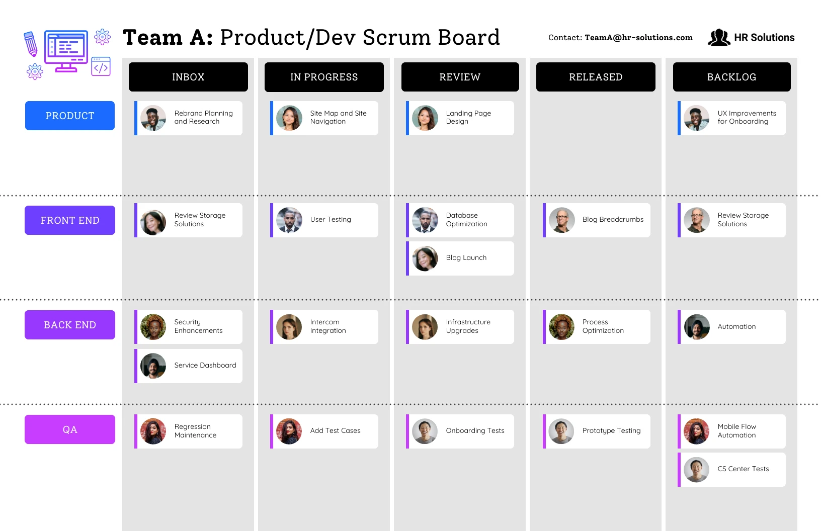Select the HR Solutions people logo
This screenshot has height=531, width=821.
pos(719,37)
